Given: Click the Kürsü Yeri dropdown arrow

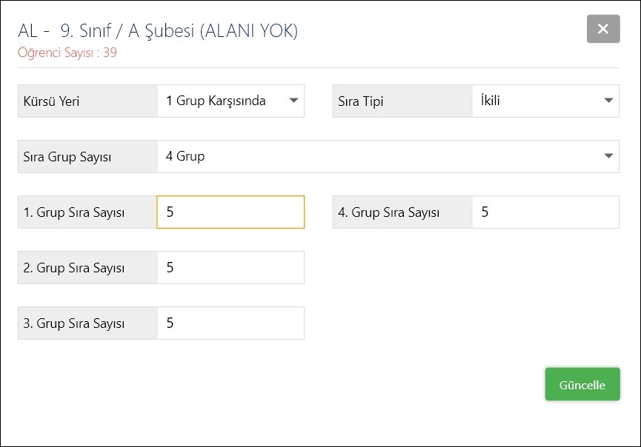Looking at the screenshot, I should point(294,101).
